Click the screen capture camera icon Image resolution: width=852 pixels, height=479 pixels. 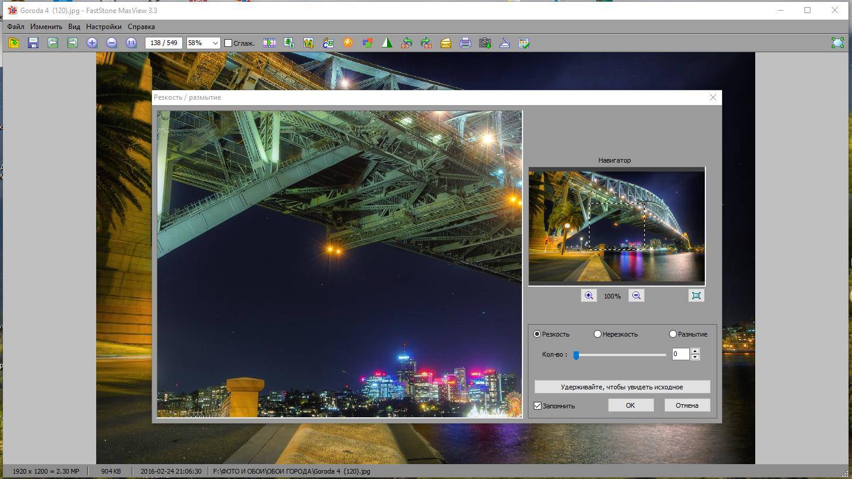tap(485, 43)
